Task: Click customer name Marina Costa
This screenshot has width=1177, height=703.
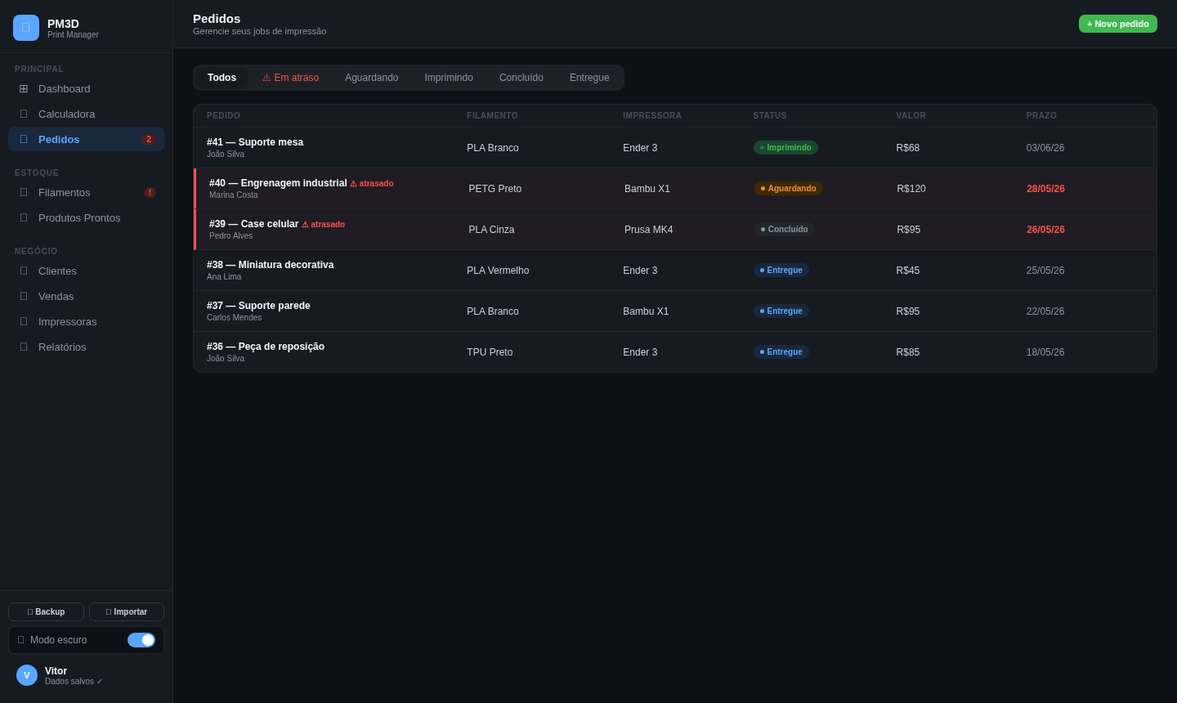Action: coord(234,195)
